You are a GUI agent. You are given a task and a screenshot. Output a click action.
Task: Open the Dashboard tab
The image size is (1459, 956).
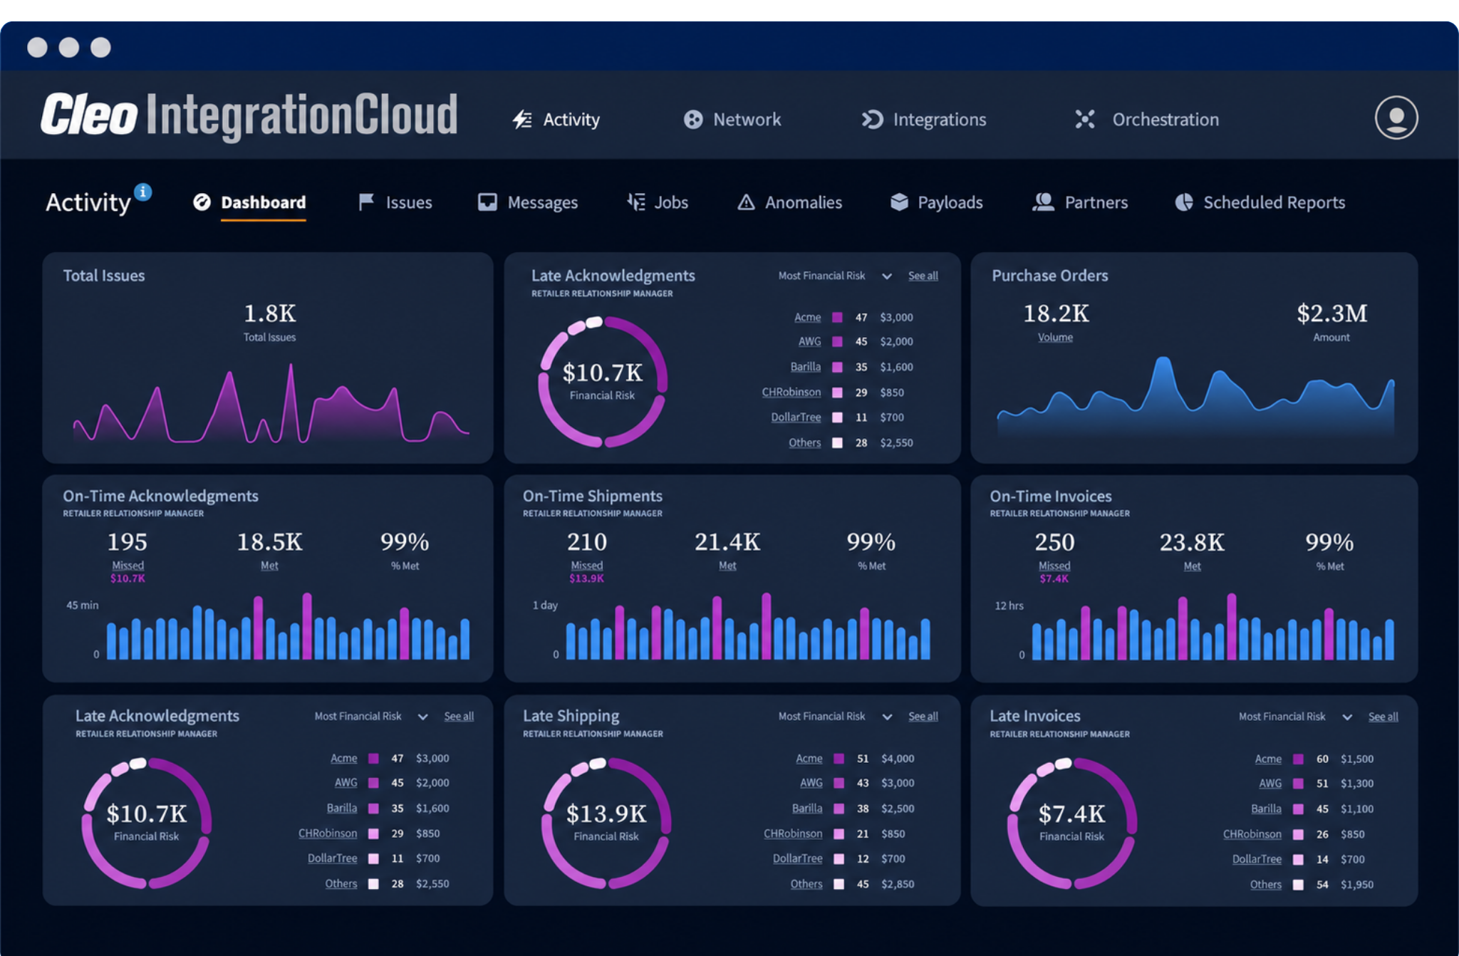tap(263, 202)
